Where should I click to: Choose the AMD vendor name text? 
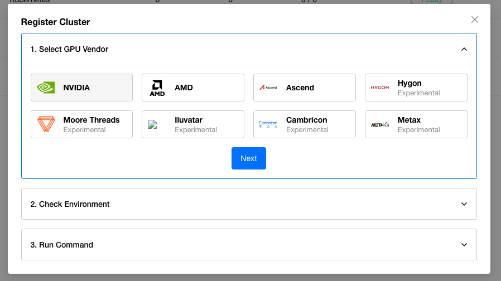coord(184,88)
